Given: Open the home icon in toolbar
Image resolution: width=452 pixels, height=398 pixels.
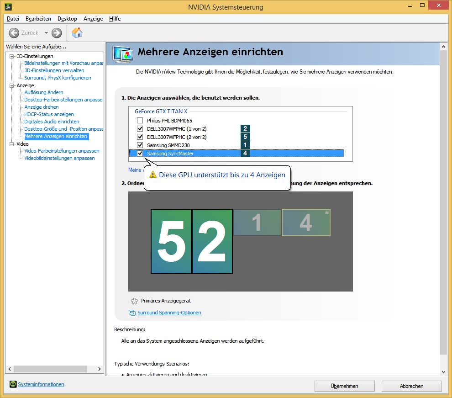Looking at the screenshot, I should 77,33.
